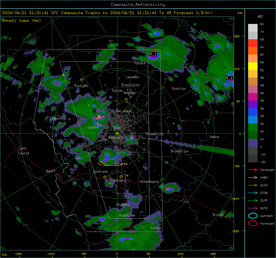Click the Strathmore label
The width and height of the screenshot is (276, 258).
[x=149, y=182]
